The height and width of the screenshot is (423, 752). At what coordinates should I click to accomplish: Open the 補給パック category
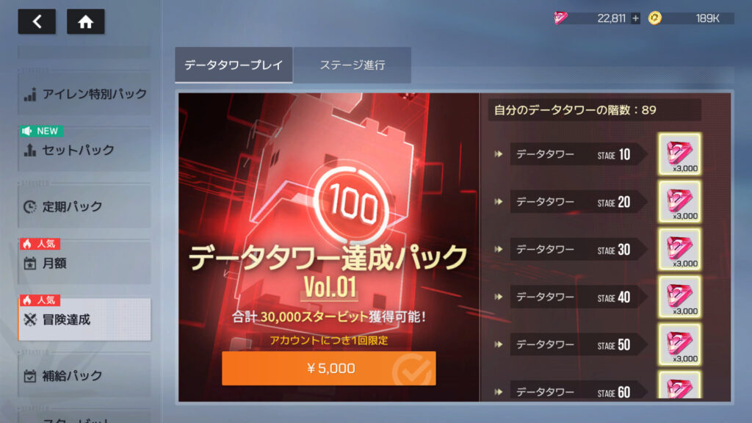[84, 376]
